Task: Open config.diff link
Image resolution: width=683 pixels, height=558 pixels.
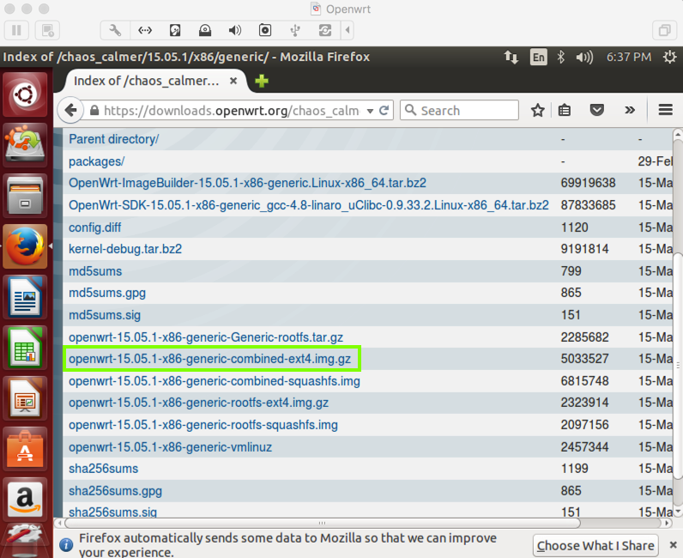Action: point(94,227)
